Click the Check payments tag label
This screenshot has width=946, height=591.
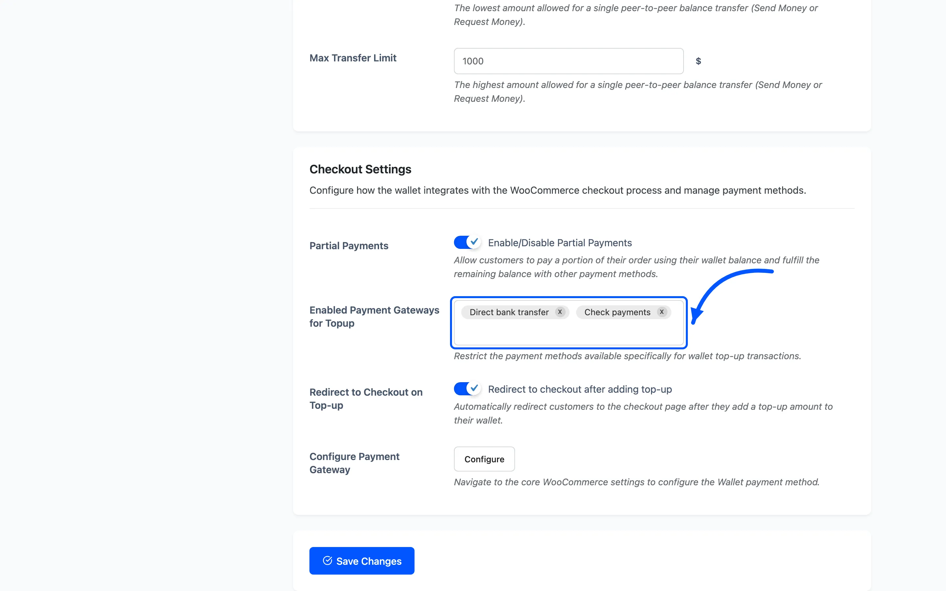(617, 312)
